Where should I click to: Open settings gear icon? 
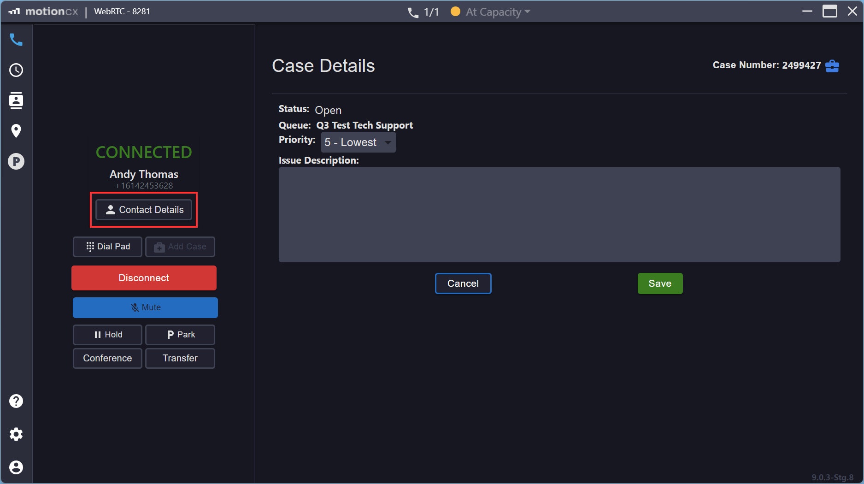click(16, 434)
